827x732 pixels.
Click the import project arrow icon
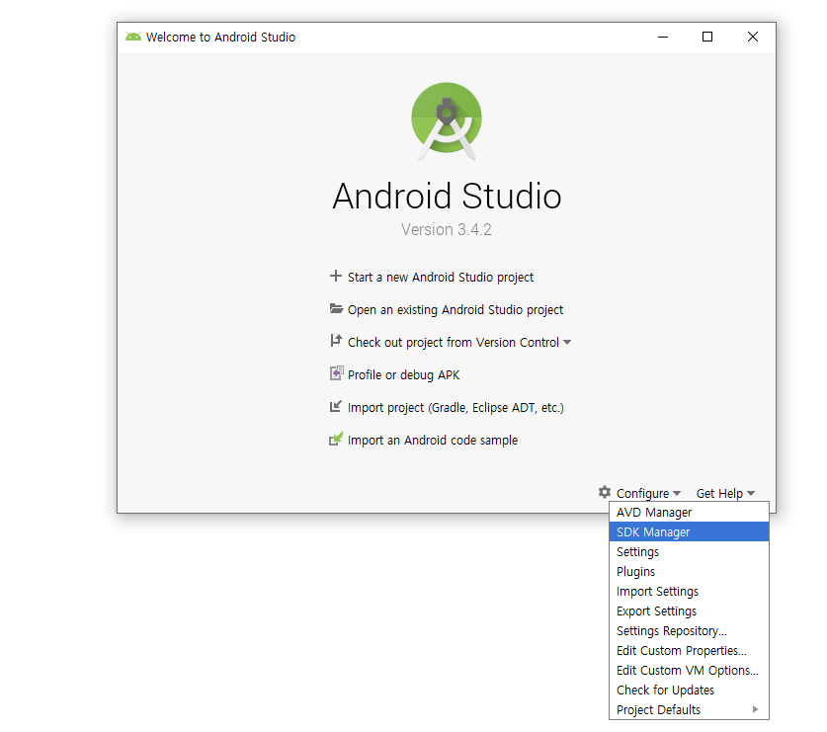coord(335,406)
